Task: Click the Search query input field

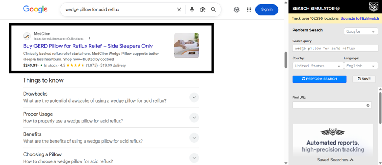Action: [x=335, y=48]
